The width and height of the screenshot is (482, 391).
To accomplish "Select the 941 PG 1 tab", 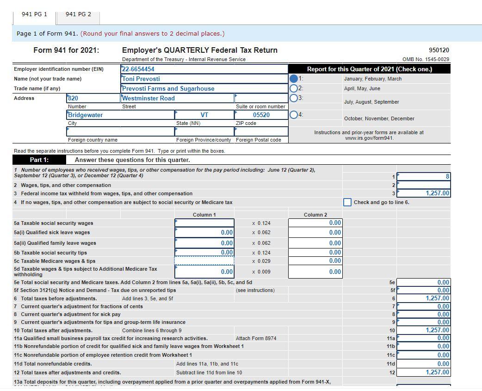I will [x=33, y=14].
